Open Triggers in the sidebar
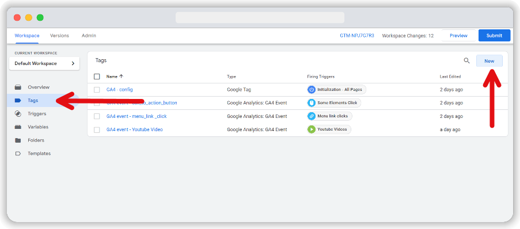 37,114
